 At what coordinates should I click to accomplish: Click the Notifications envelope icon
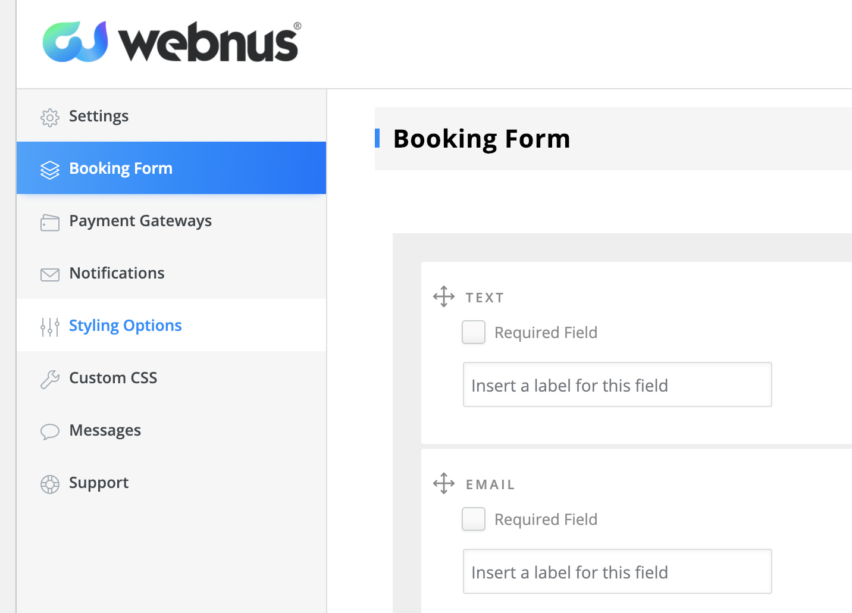click(x=50, y=274)
